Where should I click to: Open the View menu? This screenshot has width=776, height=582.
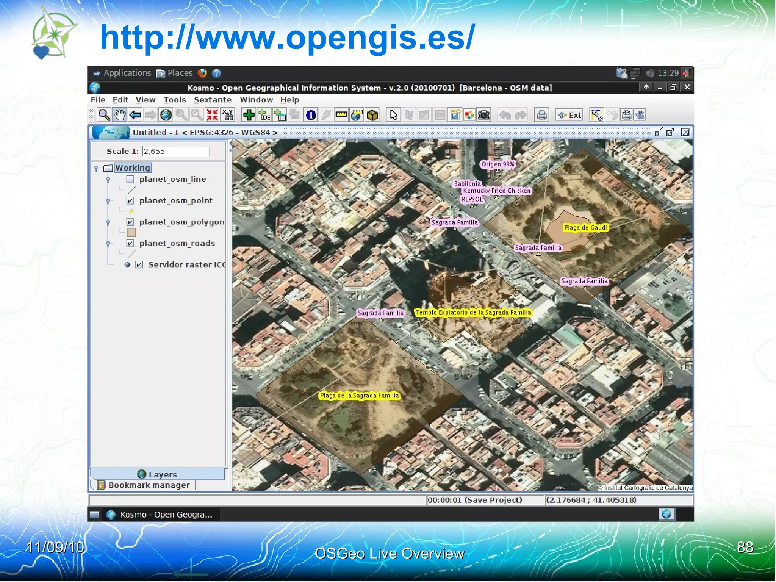coord(145,100)
